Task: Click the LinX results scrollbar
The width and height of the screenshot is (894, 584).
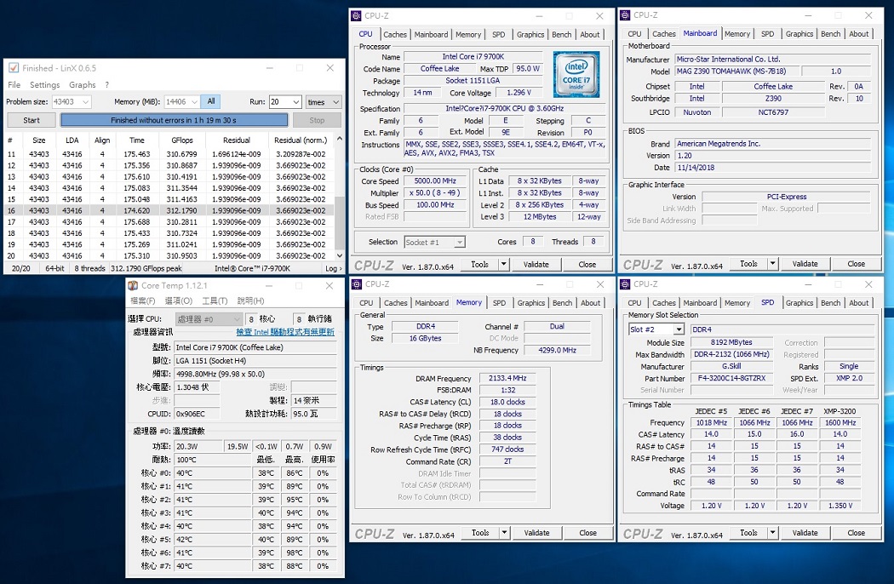Action: click(340, 197)
